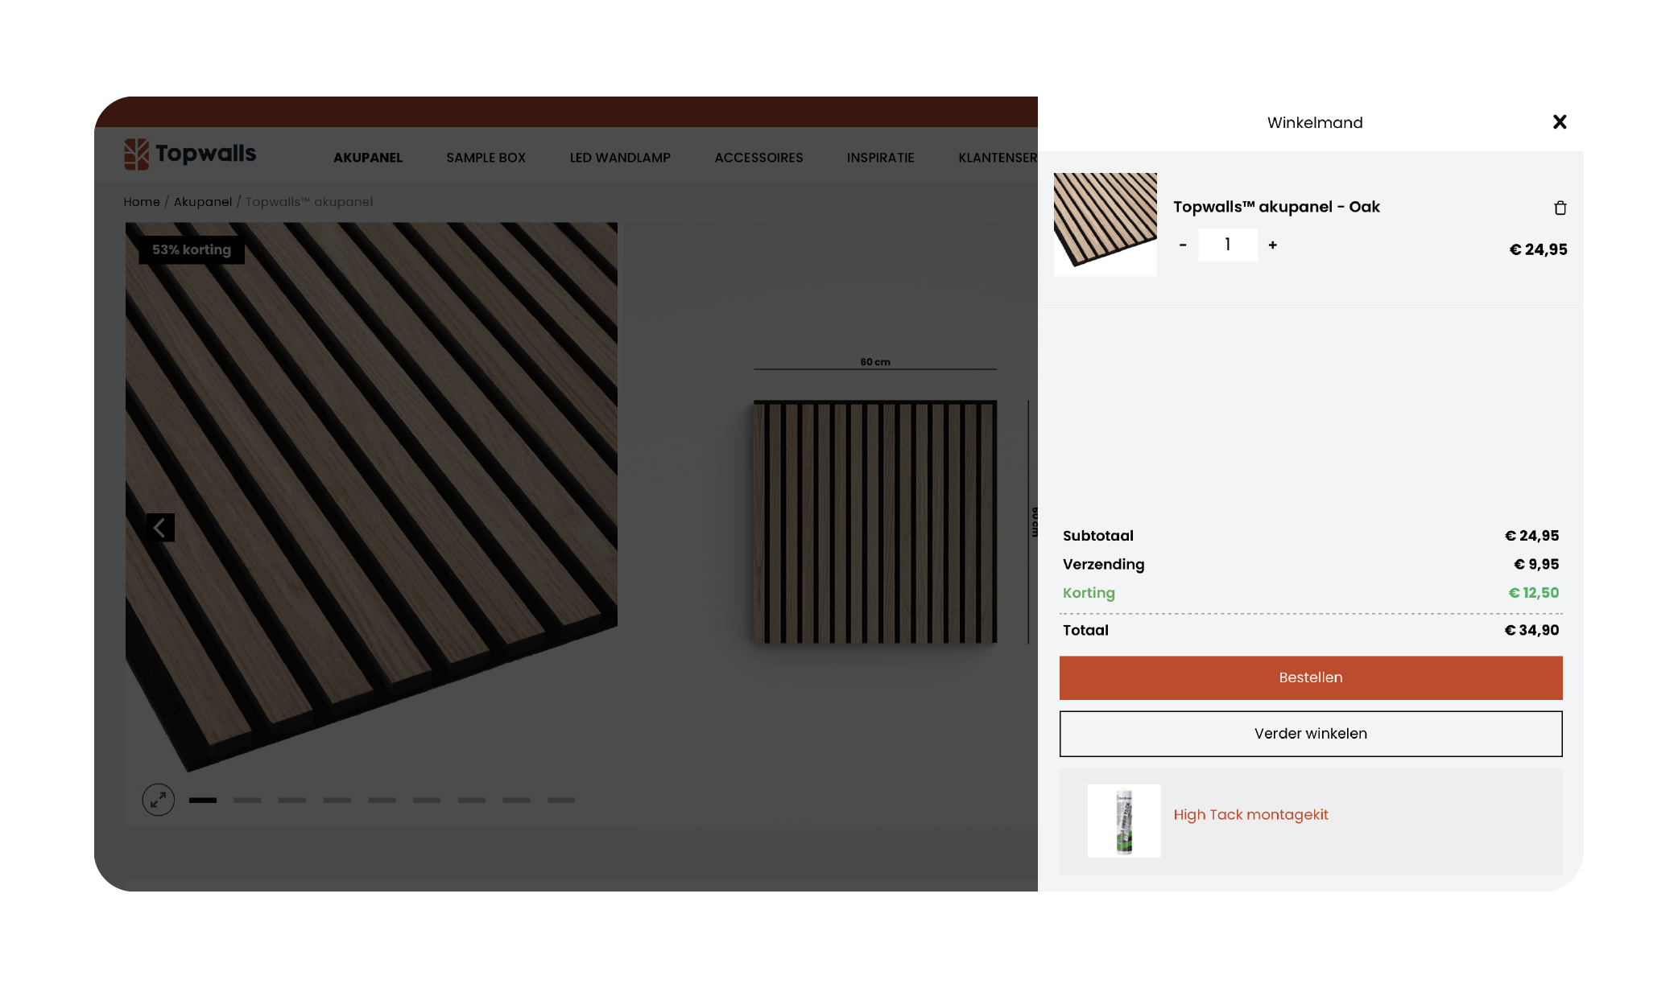Click the Verzending cost € 9,95

tap(1536, 564)
